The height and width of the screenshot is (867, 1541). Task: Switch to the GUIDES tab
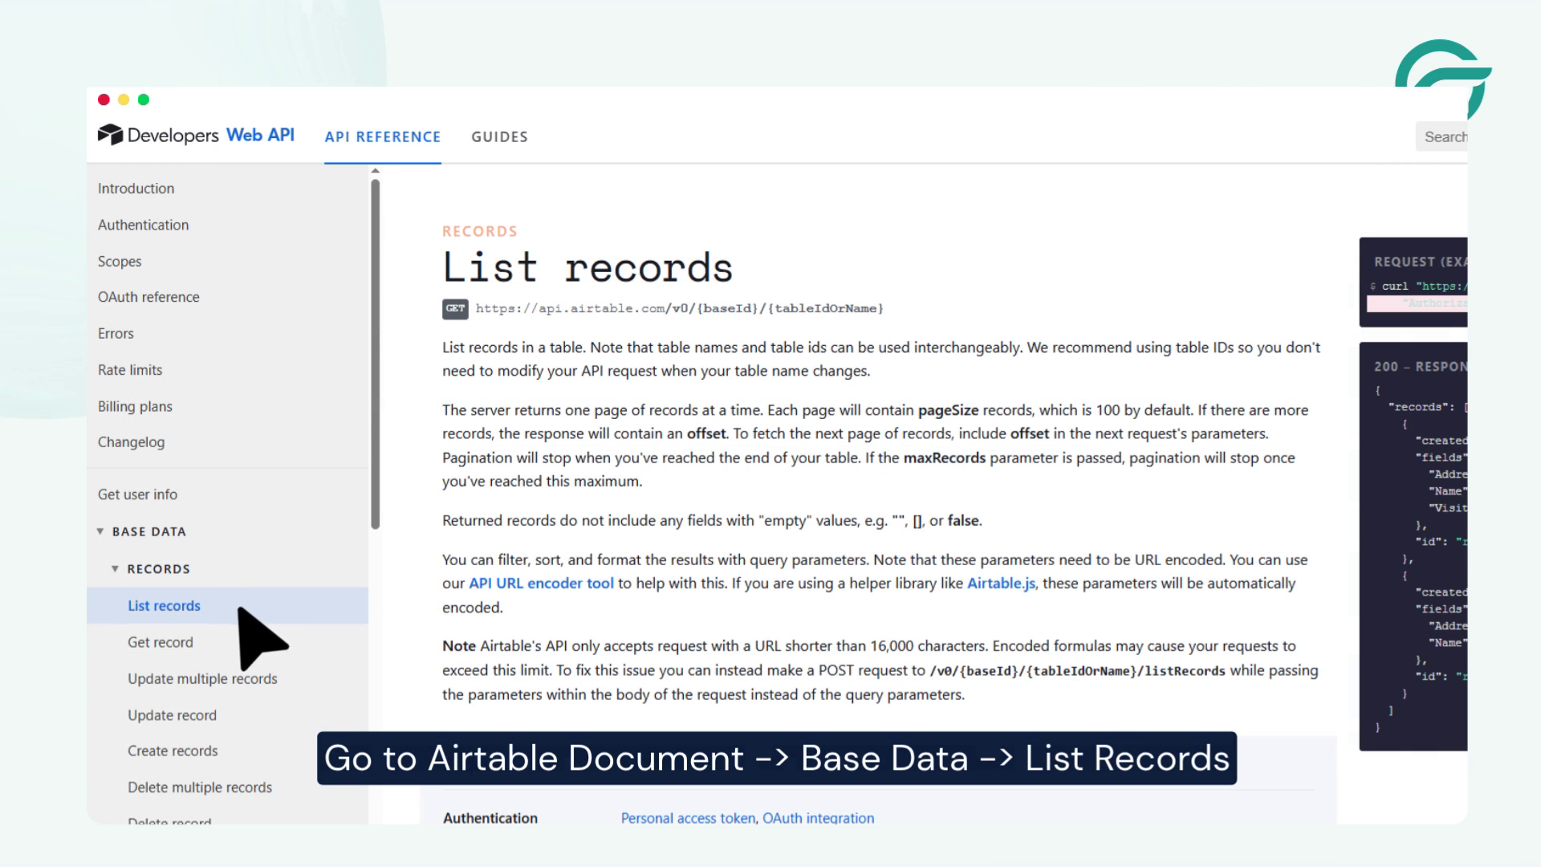499,136
